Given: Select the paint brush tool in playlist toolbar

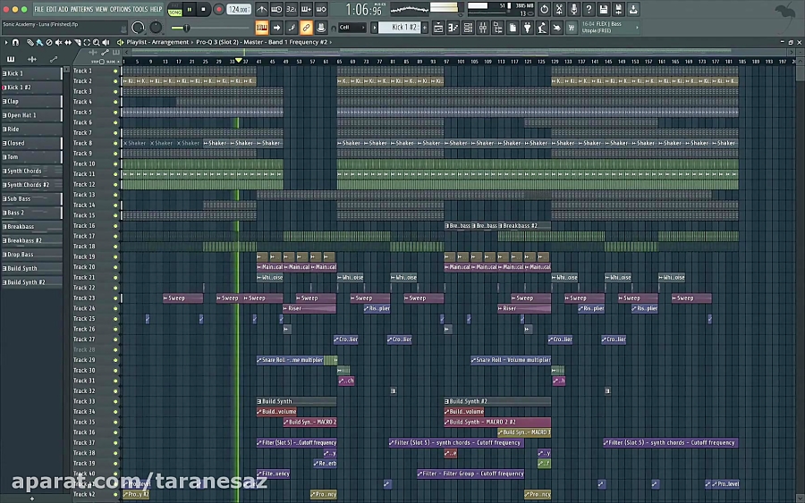Looking at the screenshot, I should tap(39, 43).
